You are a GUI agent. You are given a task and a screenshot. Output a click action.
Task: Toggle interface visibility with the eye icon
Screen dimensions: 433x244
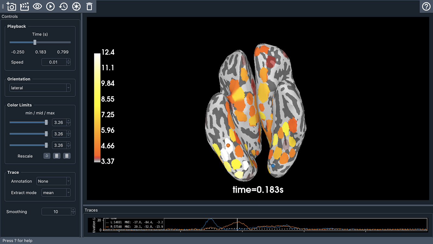pyautogui.click(x=37, y=6)
